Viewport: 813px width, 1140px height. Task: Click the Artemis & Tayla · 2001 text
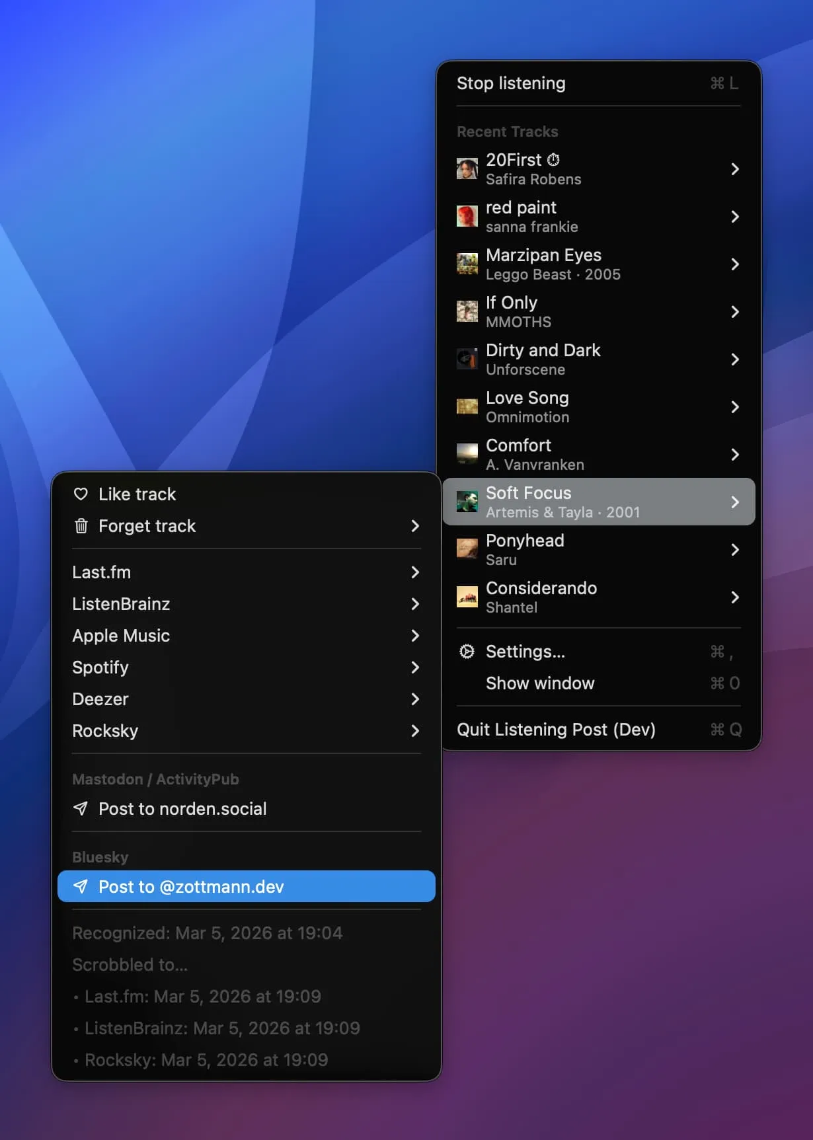[x=563, y=513]
